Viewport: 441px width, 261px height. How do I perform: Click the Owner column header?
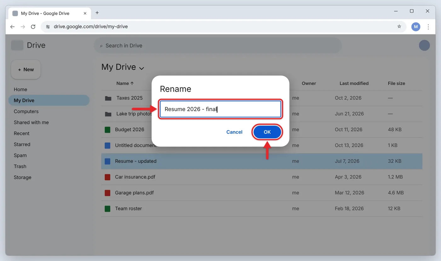[309, 83]
